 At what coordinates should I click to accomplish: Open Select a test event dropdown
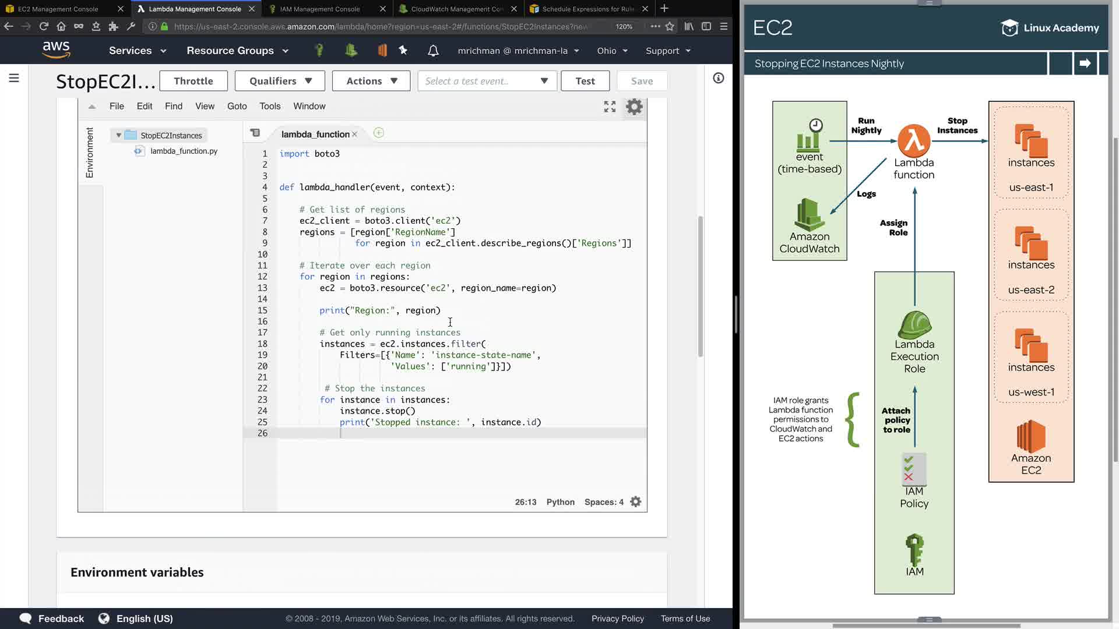tap(487, 81)
